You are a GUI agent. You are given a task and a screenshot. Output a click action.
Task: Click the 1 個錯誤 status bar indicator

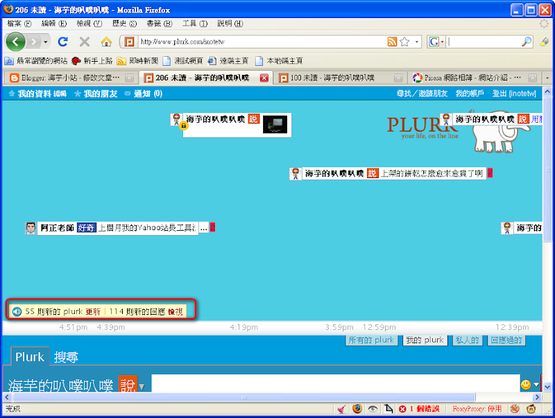click(420, 409)
